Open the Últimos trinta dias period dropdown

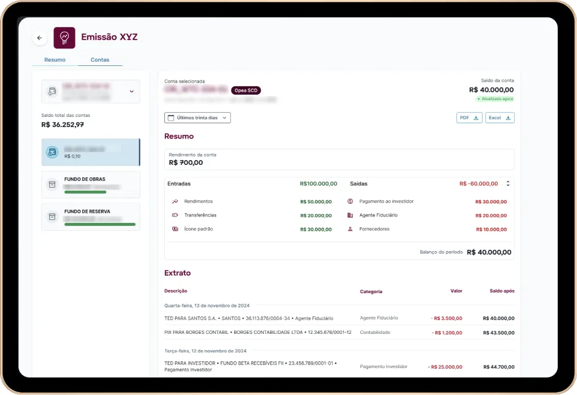point(198,118)
